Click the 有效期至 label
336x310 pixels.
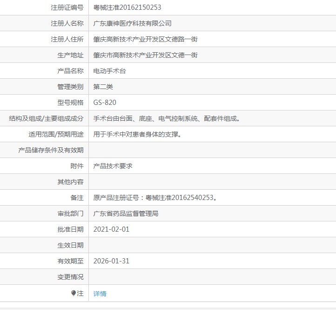coord(70,261)
